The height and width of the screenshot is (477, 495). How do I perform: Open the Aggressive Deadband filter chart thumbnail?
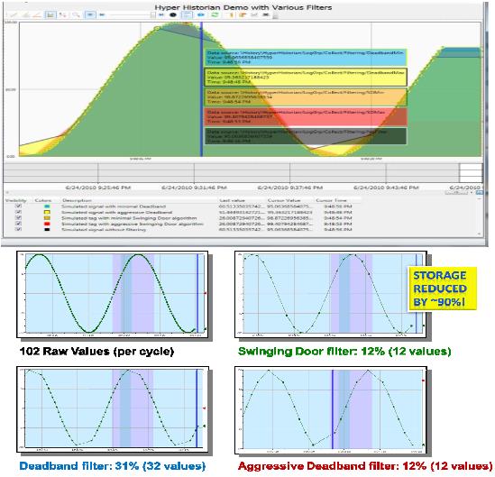coord(331,409)
